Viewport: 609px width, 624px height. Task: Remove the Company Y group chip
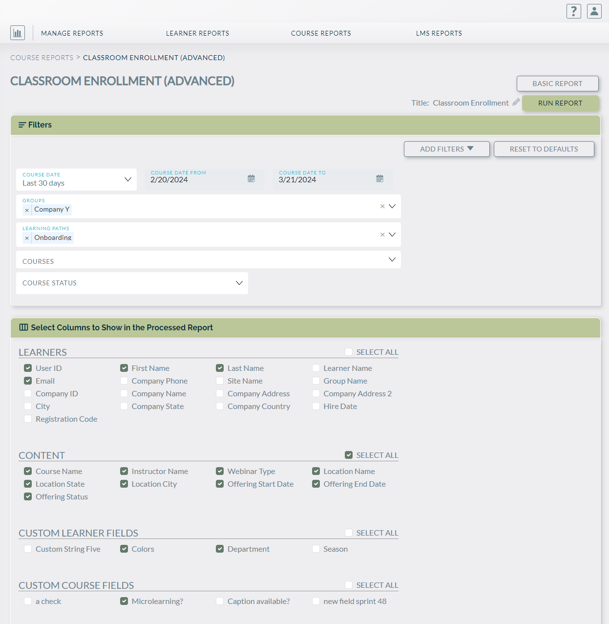27,210
